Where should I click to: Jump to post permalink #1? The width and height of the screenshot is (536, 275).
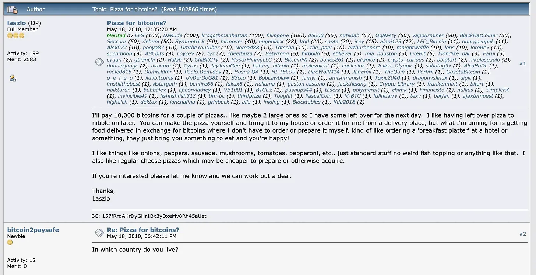(523, 63)
